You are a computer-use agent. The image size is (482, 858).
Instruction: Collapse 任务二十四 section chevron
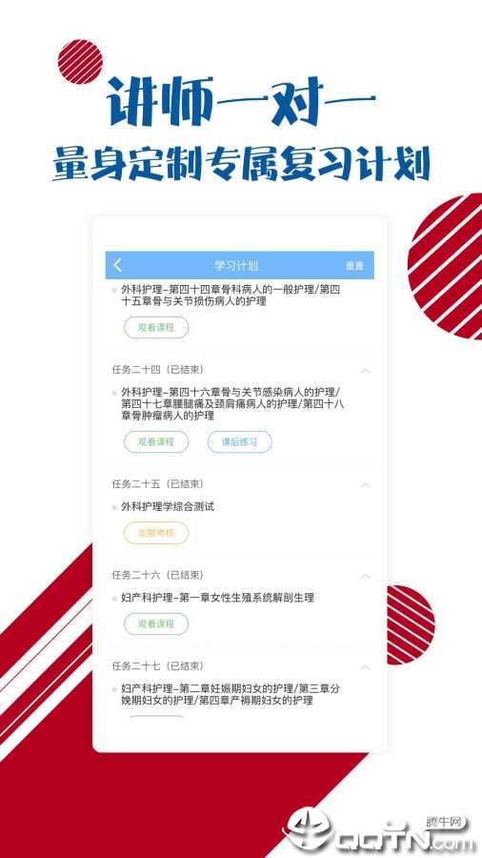pyautogui.click(x=365, y=371)
